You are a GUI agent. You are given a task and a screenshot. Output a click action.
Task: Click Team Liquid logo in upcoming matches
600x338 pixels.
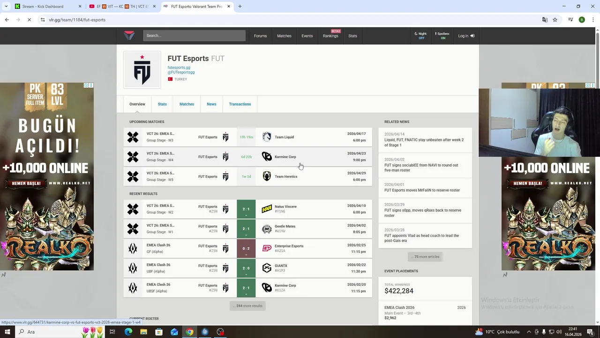(x=267, y=137)
